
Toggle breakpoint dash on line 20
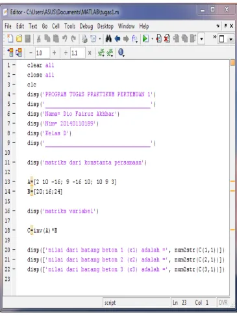pyautogui.click(x=14, y=250)
